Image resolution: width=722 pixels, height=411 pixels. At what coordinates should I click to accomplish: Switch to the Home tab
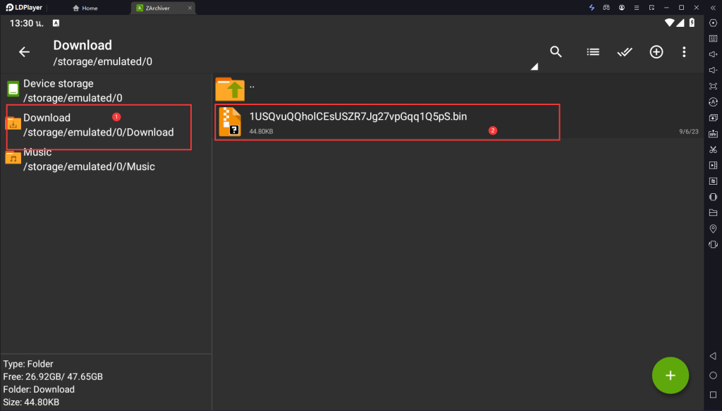pyautogui.click(x=85, y=8)
